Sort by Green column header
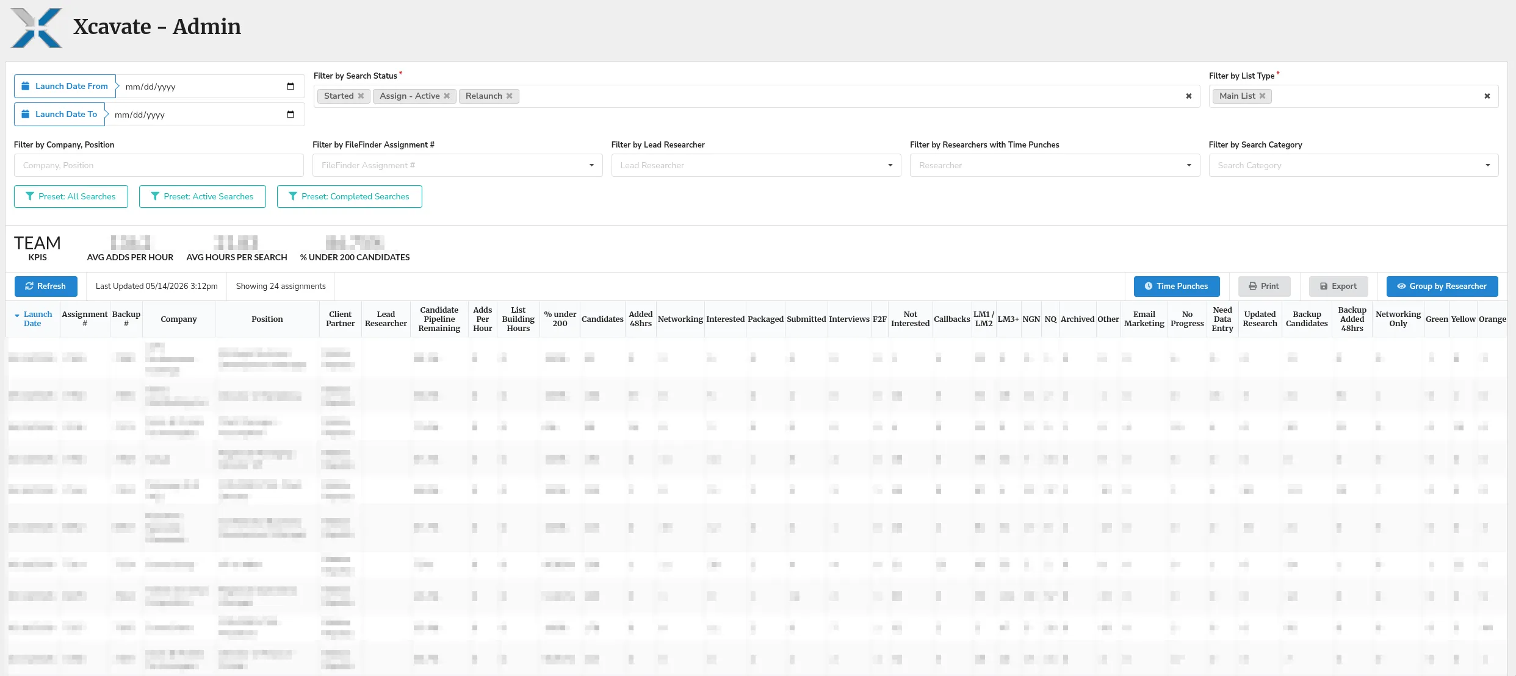Viewport: 1516px width, 676px height. click(x=1437, y=319)
